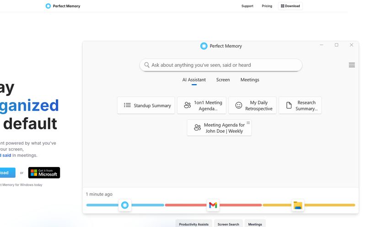Click the Download button in the header

click(x=290, y=6)
